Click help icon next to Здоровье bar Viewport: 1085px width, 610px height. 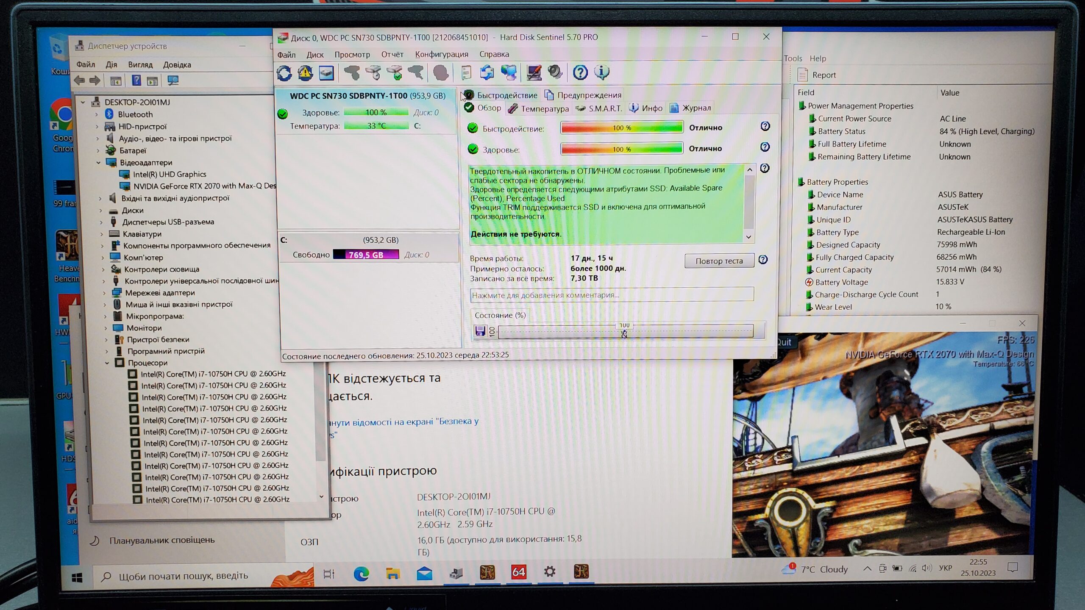tap(765, 147)
